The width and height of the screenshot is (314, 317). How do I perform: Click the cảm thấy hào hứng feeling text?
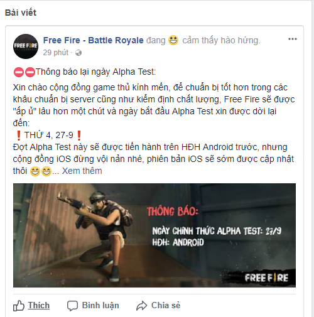click(221, 40)
